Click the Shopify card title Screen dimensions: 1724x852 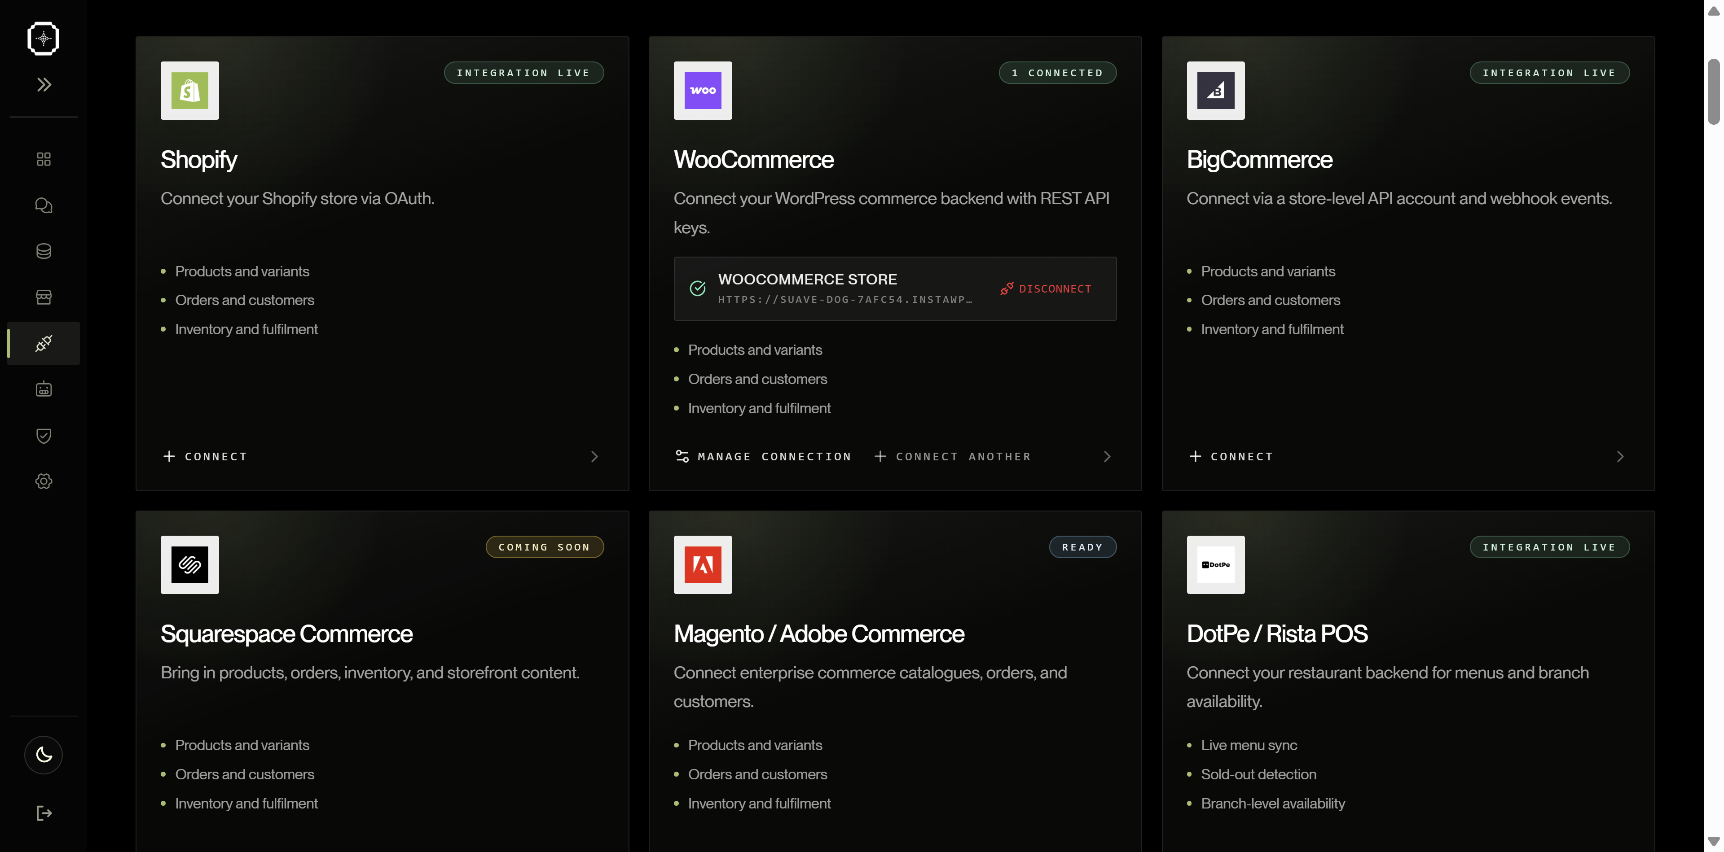[x=199, y=160]
